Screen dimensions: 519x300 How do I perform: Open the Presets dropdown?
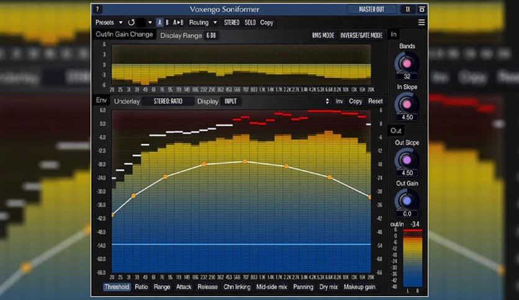pos(109,22)
